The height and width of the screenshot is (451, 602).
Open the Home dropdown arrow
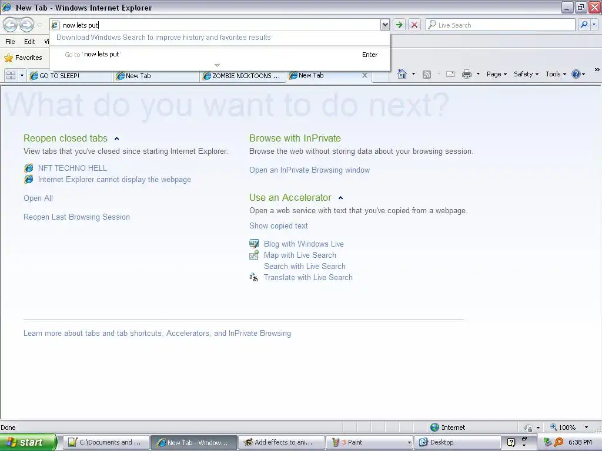(x=413, y=74)
